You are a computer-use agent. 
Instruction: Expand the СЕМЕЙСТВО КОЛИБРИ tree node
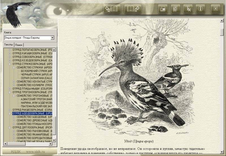tap(14, 85)
